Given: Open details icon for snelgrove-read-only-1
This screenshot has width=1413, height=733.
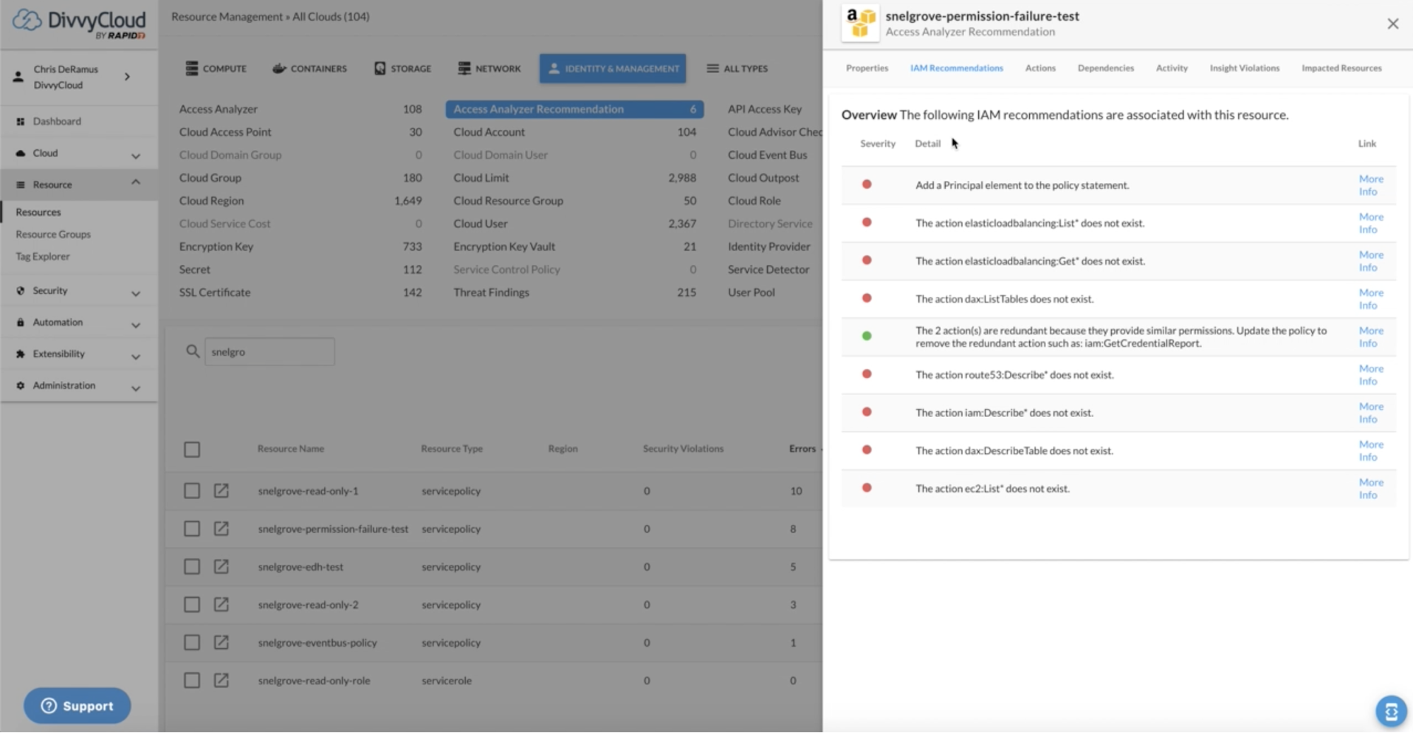Looking at the screenshot, I should pos(221,491).
